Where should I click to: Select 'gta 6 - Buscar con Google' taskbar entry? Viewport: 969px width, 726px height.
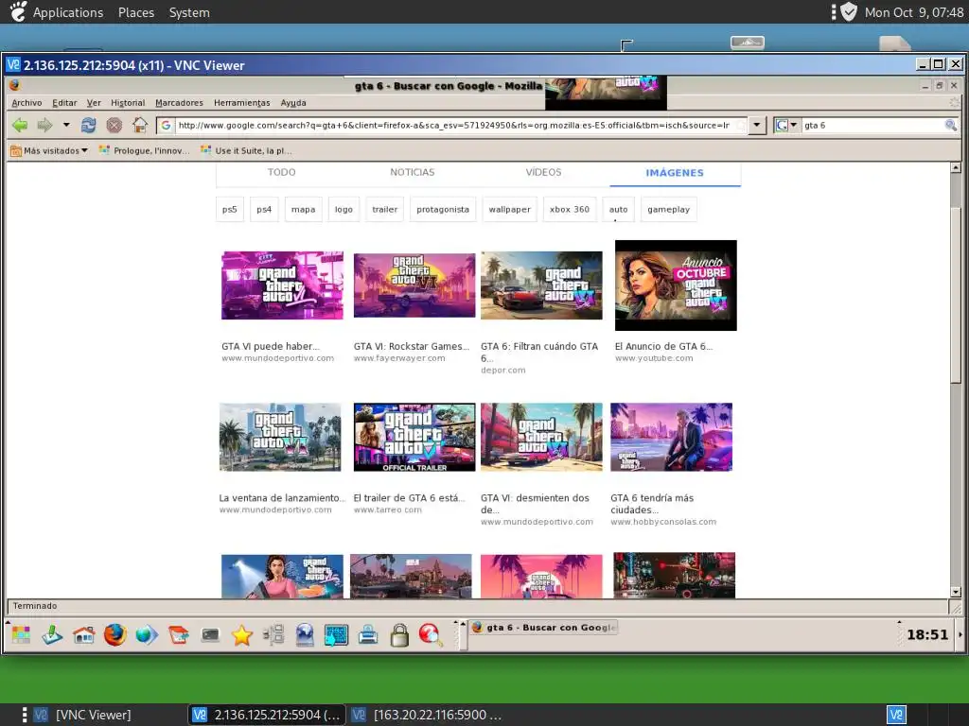tap(544, 628)
